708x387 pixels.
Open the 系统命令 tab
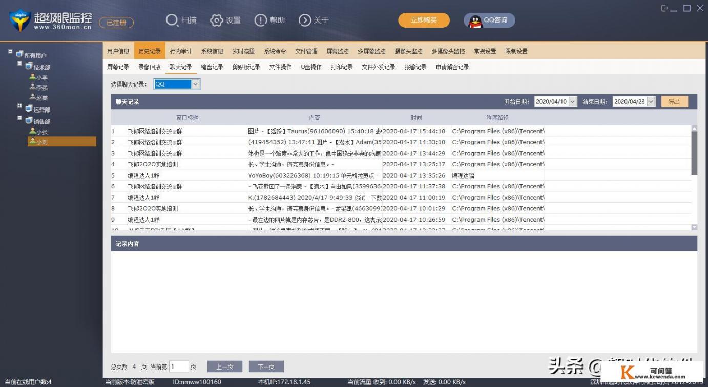[x=275, y=51]
